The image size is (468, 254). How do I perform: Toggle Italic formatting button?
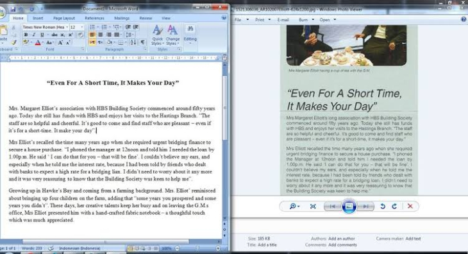click(x=34, y=35)
